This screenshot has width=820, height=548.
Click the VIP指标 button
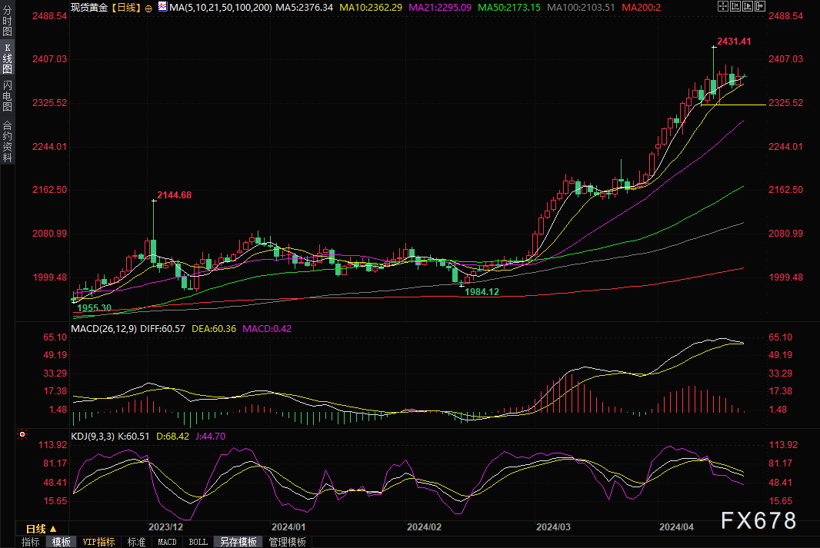point(98,542)
